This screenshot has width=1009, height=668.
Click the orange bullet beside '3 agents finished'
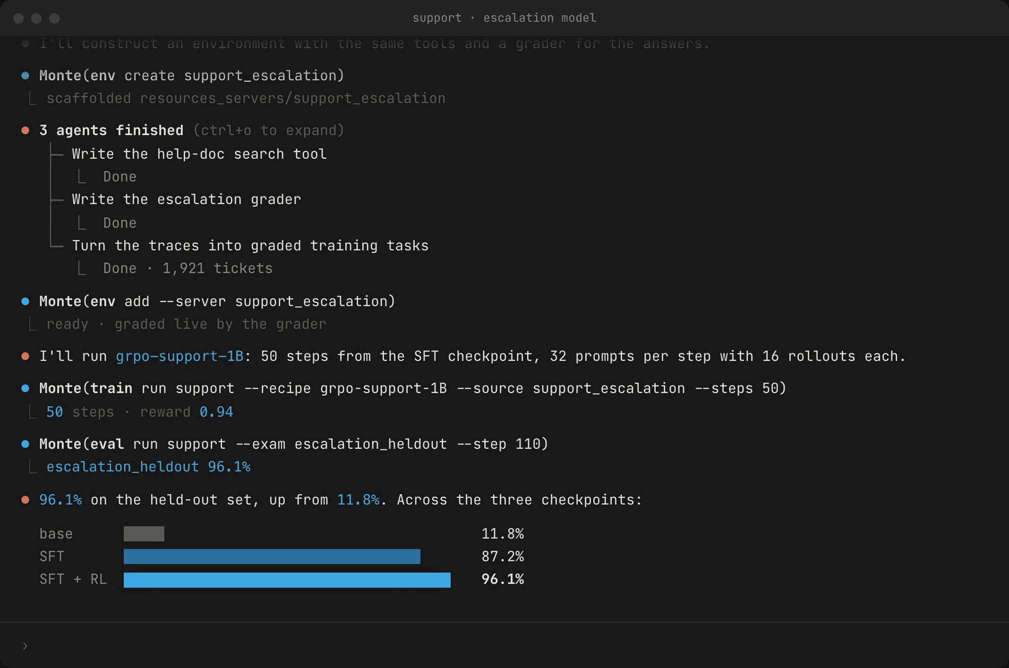[x=26, y=130]
